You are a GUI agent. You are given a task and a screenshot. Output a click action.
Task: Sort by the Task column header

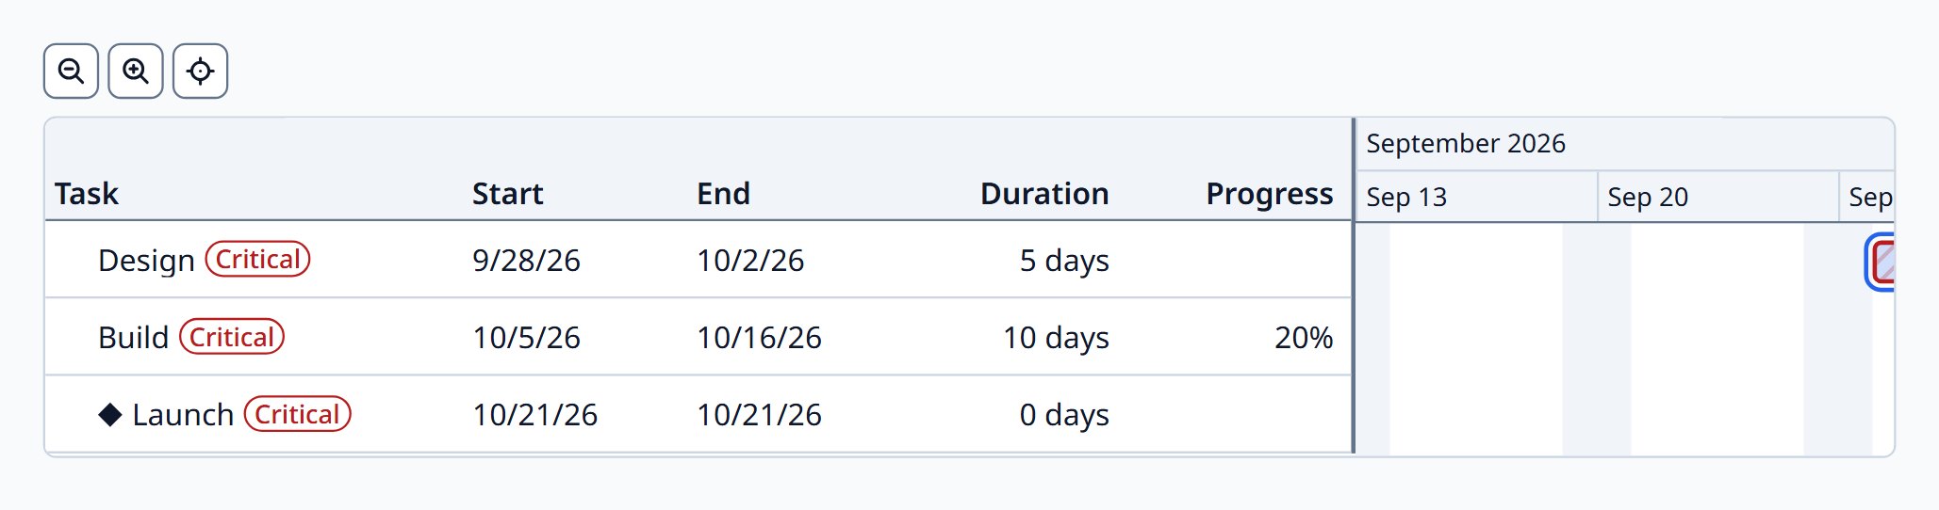(x=87, y=194)
